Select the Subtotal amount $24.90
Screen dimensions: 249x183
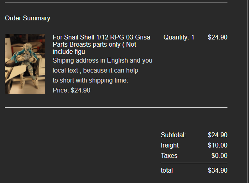pos(217,135)
